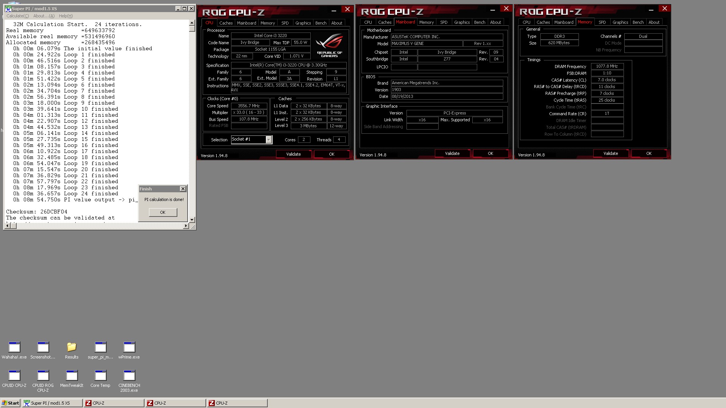Open the Results folder icon
The height and width of the screenshot is (408, 726).
[71, 350]
